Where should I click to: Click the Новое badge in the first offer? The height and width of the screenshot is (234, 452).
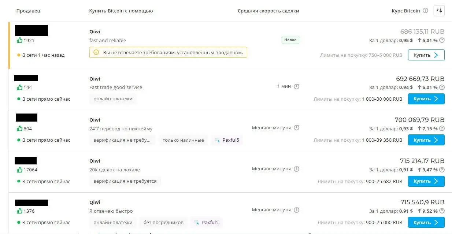tap(290, 40)
